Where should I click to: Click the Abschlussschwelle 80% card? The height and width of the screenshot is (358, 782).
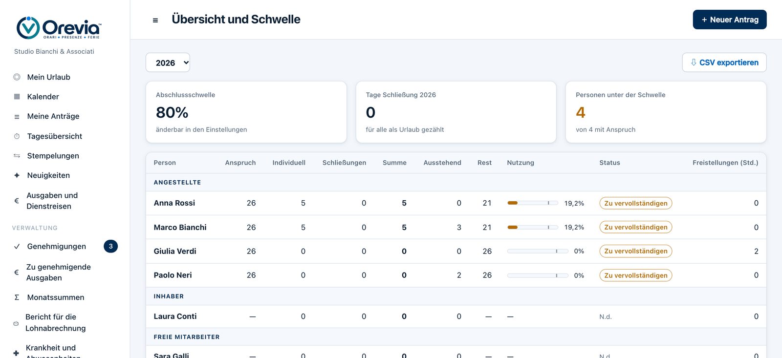[x=246, y=112]
